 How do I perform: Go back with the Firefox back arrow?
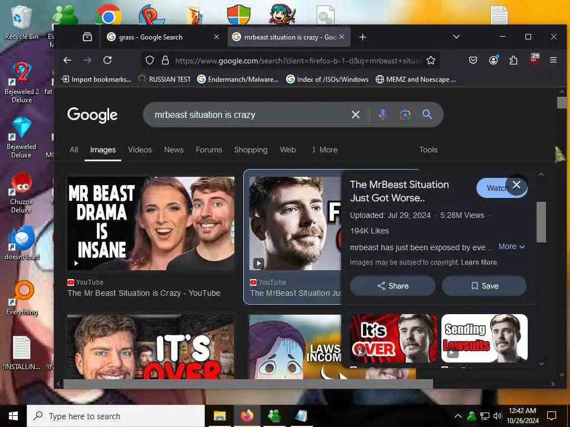67,60
